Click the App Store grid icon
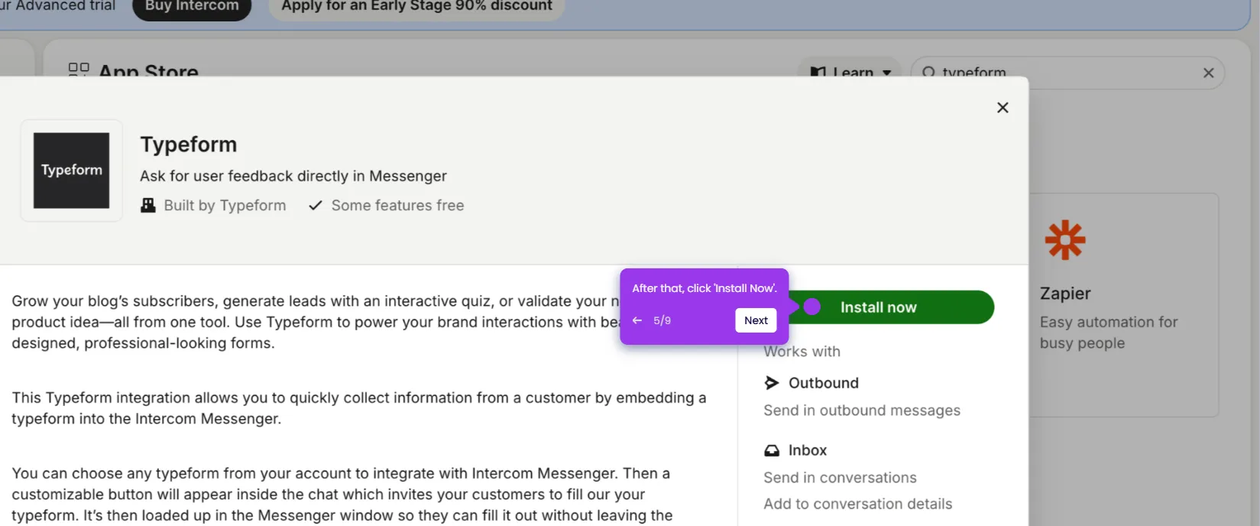1260x526 pixels. click(x=79, y=70)
